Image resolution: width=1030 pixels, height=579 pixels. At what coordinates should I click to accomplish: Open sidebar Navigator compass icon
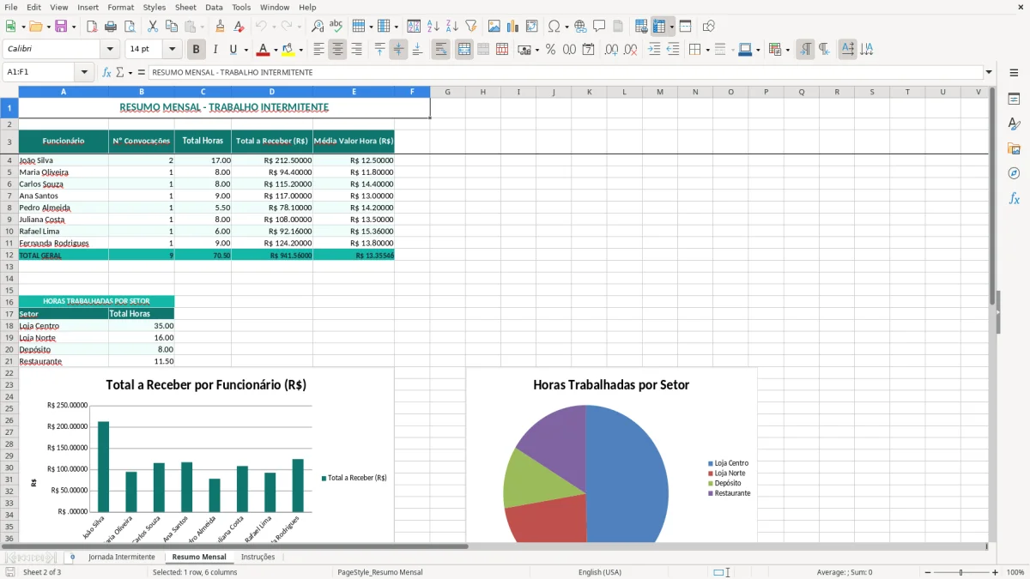1014,173
